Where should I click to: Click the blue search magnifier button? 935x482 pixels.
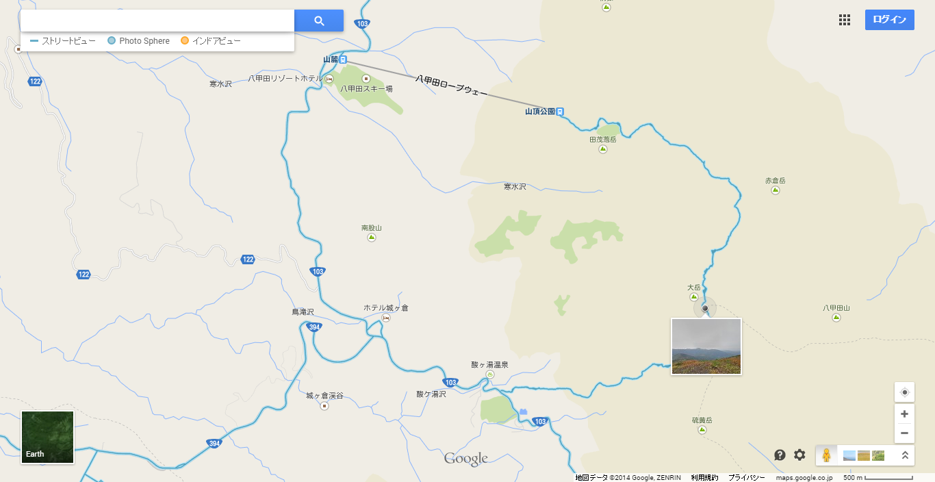click(x=319, y=21)
